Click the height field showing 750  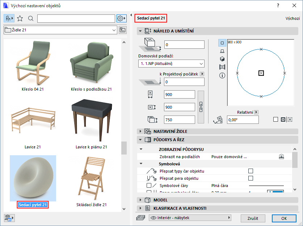click(180, 119)
